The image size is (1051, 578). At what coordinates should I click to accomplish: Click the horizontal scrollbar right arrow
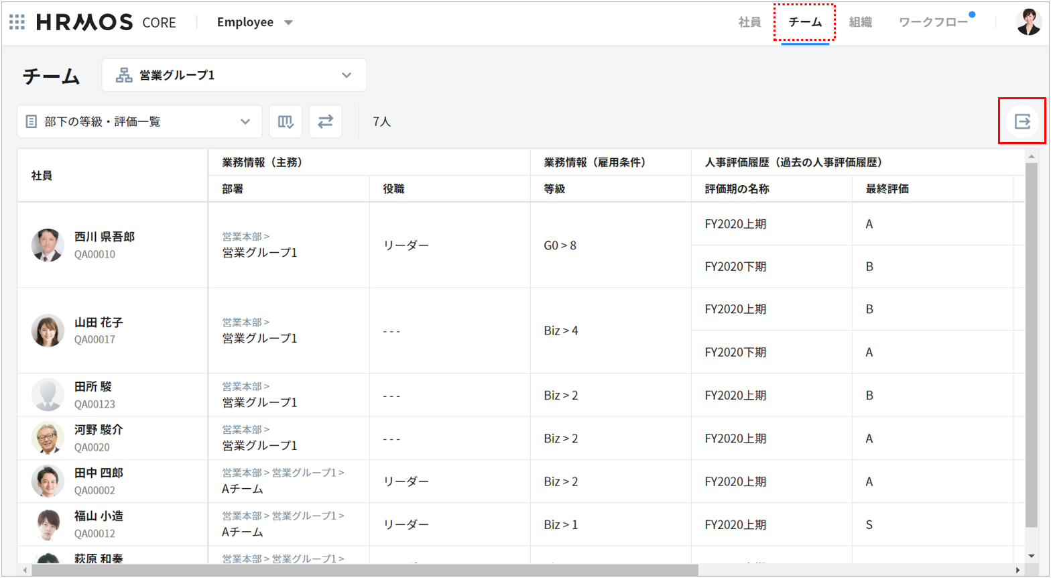(x=1017, y=571)
